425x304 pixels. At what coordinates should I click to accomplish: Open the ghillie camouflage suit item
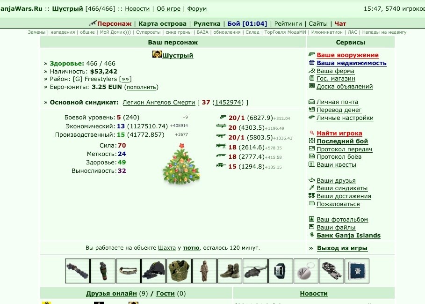coord(204,271)
